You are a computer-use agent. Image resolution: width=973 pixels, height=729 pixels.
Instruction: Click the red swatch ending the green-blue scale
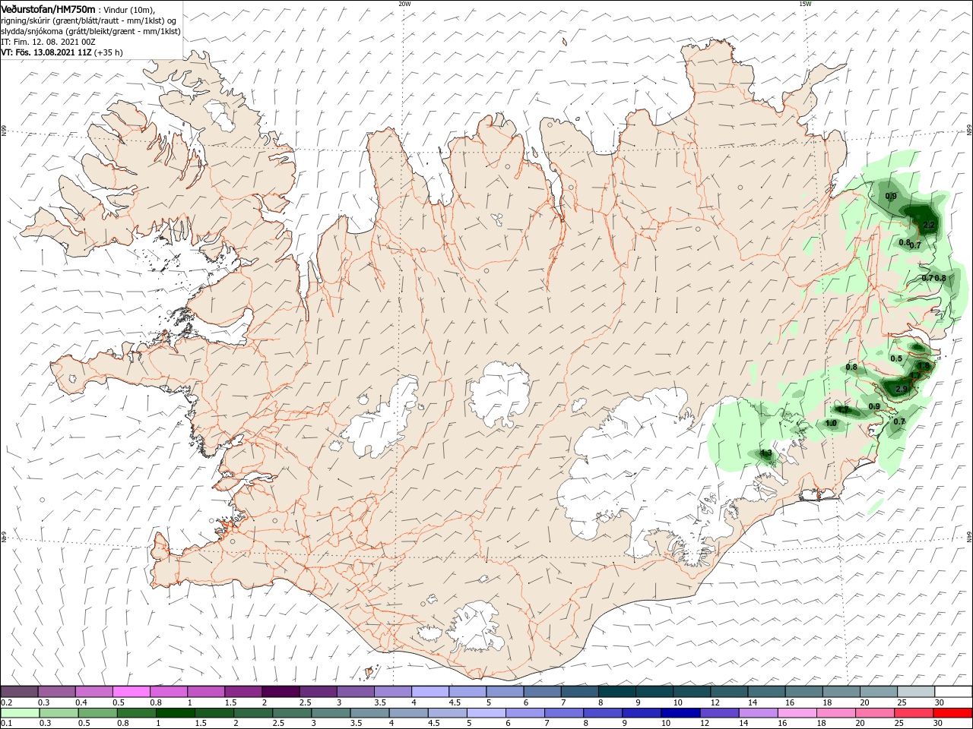pyautogui.click(x=952, y=713)
